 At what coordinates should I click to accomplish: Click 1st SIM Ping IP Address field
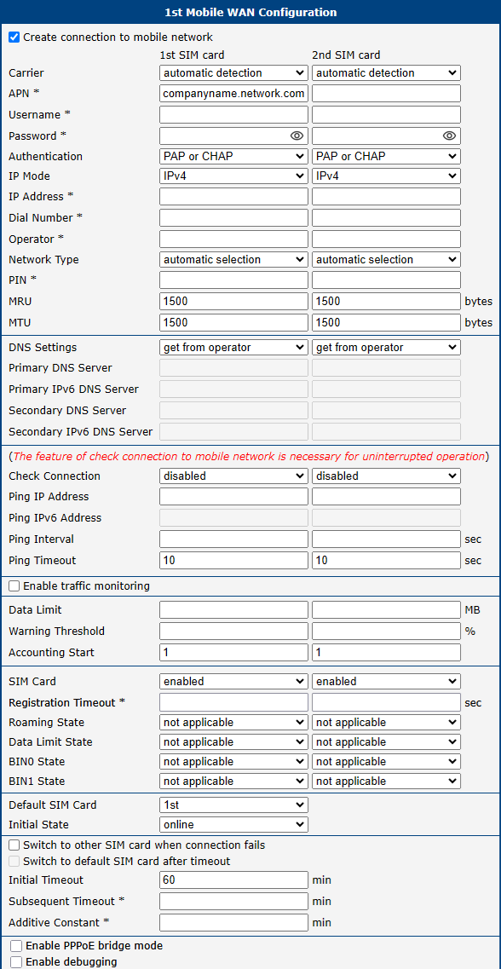coord(233,497)
